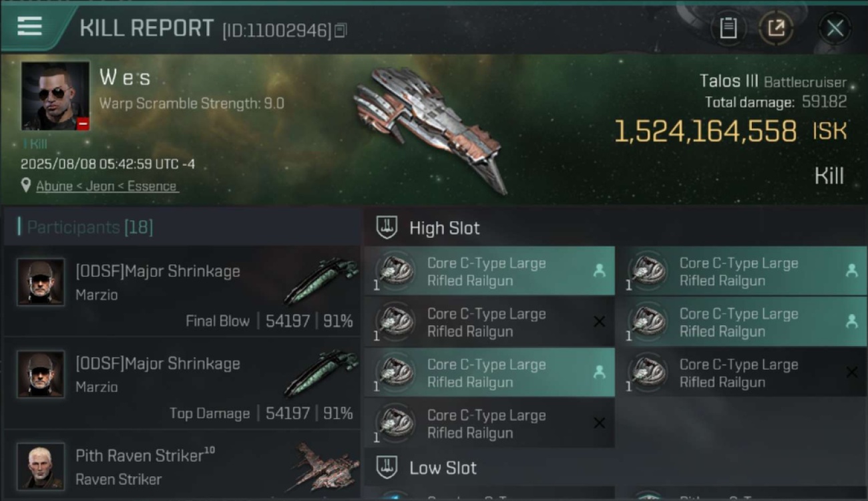Click the Talos III Battlecruiser name
This screenshot has width=868, height=501.
tap(773, 81)
